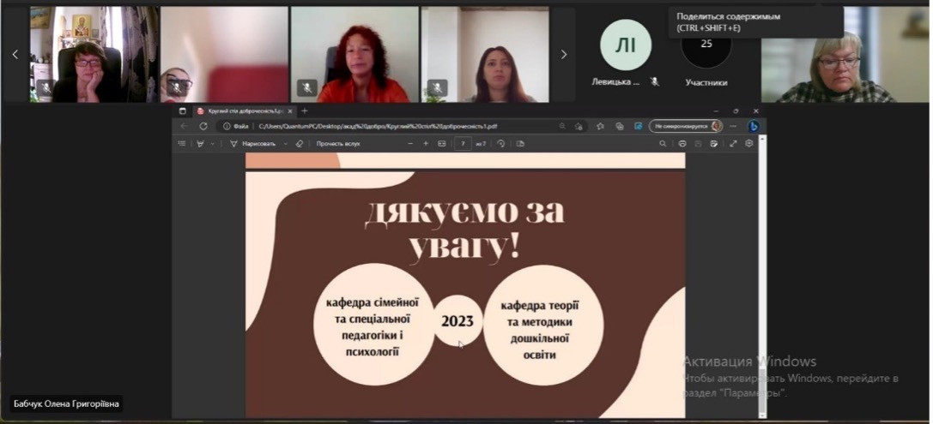The height and width of the screenshot is (424, 933).
Task: Select video tile of dark-haired woman in white room
Action: point(485,55)
